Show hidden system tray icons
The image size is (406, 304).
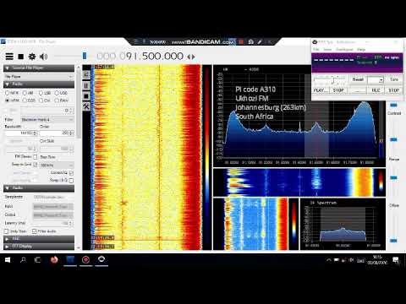(328, 260)
